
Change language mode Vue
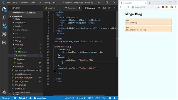pyautogui.click(x=104, y=98)
